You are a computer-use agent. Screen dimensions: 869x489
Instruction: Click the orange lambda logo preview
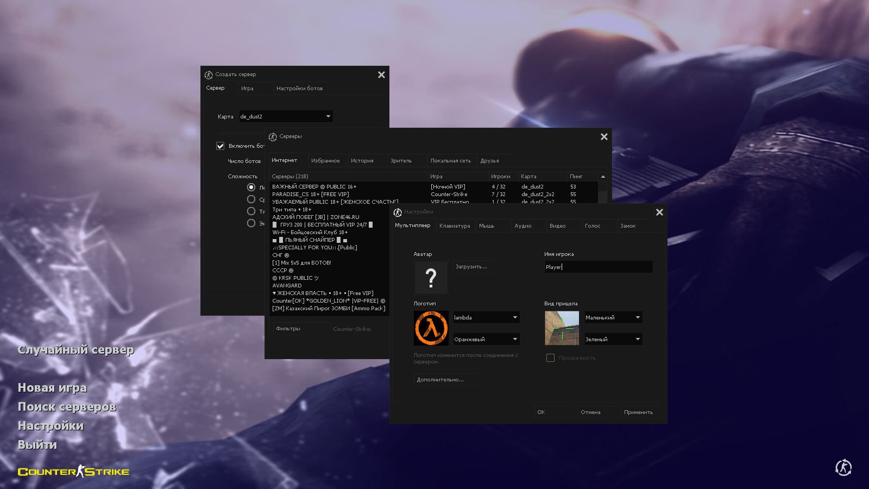pyautogui.click(x=431, y=328)
